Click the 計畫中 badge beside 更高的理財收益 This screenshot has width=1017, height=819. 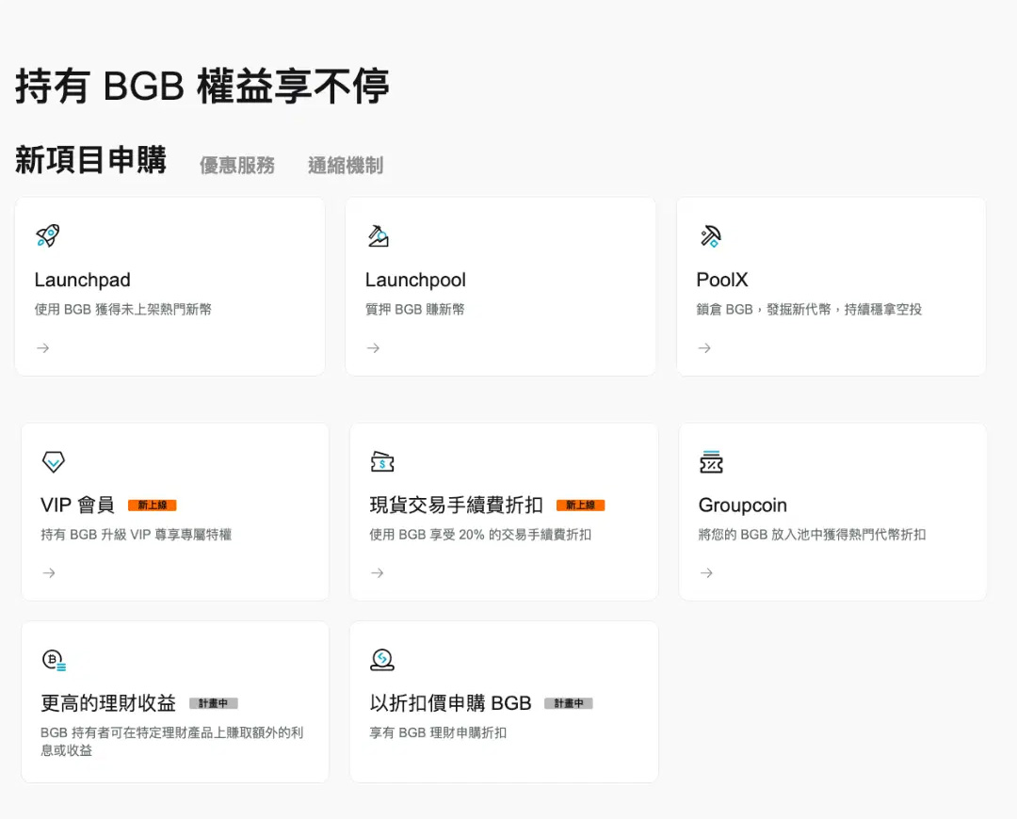[x=214, y=703]
